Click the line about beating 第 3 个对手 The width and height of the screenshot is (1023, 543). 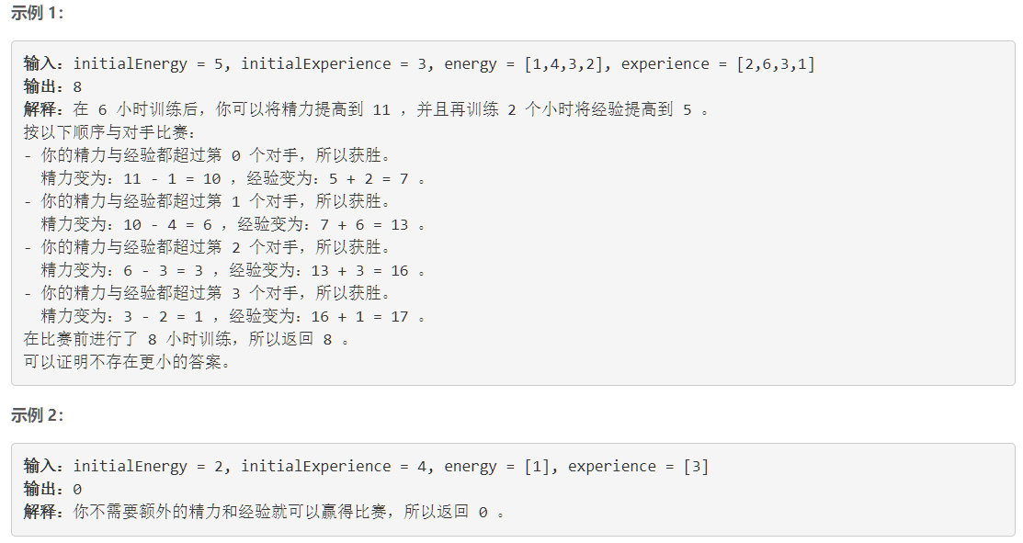(207, 293)
